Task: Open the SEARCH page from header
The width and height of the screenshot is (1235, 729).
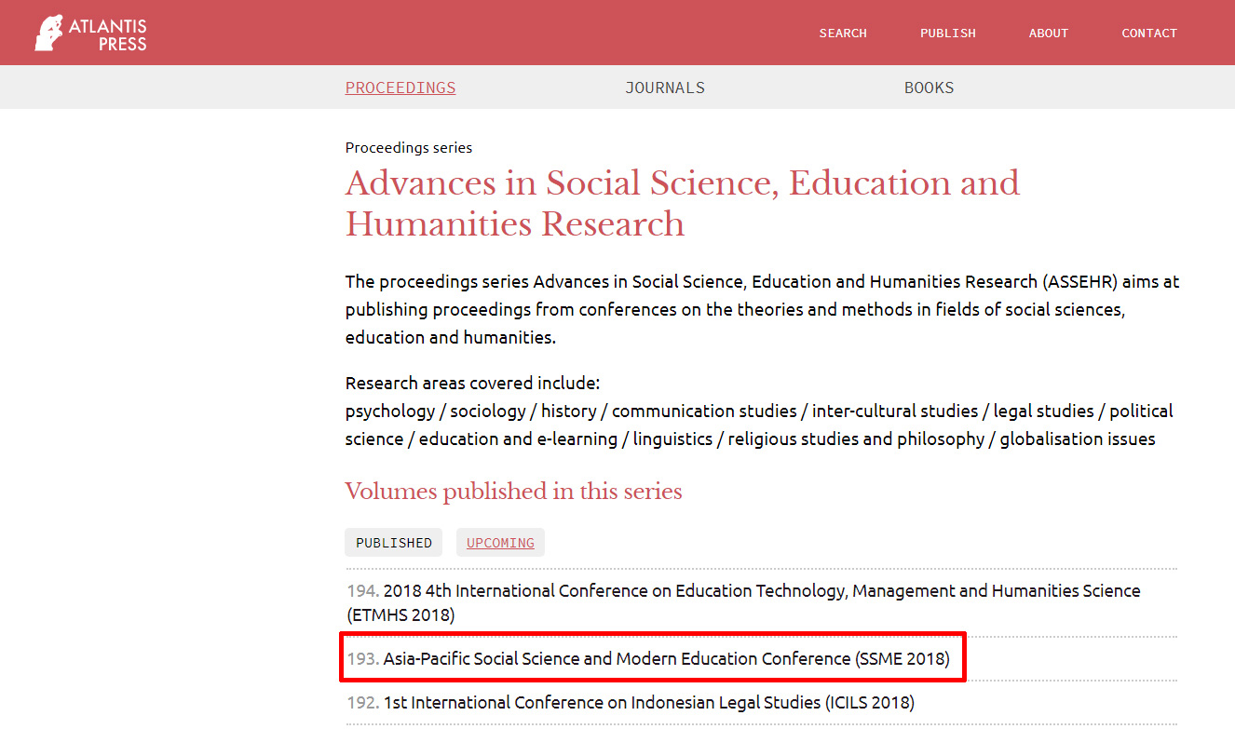Action: coord(842,34)
